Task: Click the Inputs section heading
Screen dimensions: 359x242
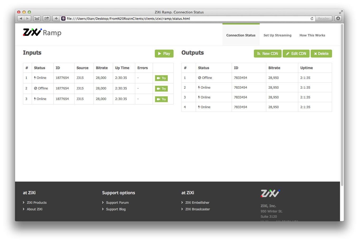Action: tap(32, 53)
